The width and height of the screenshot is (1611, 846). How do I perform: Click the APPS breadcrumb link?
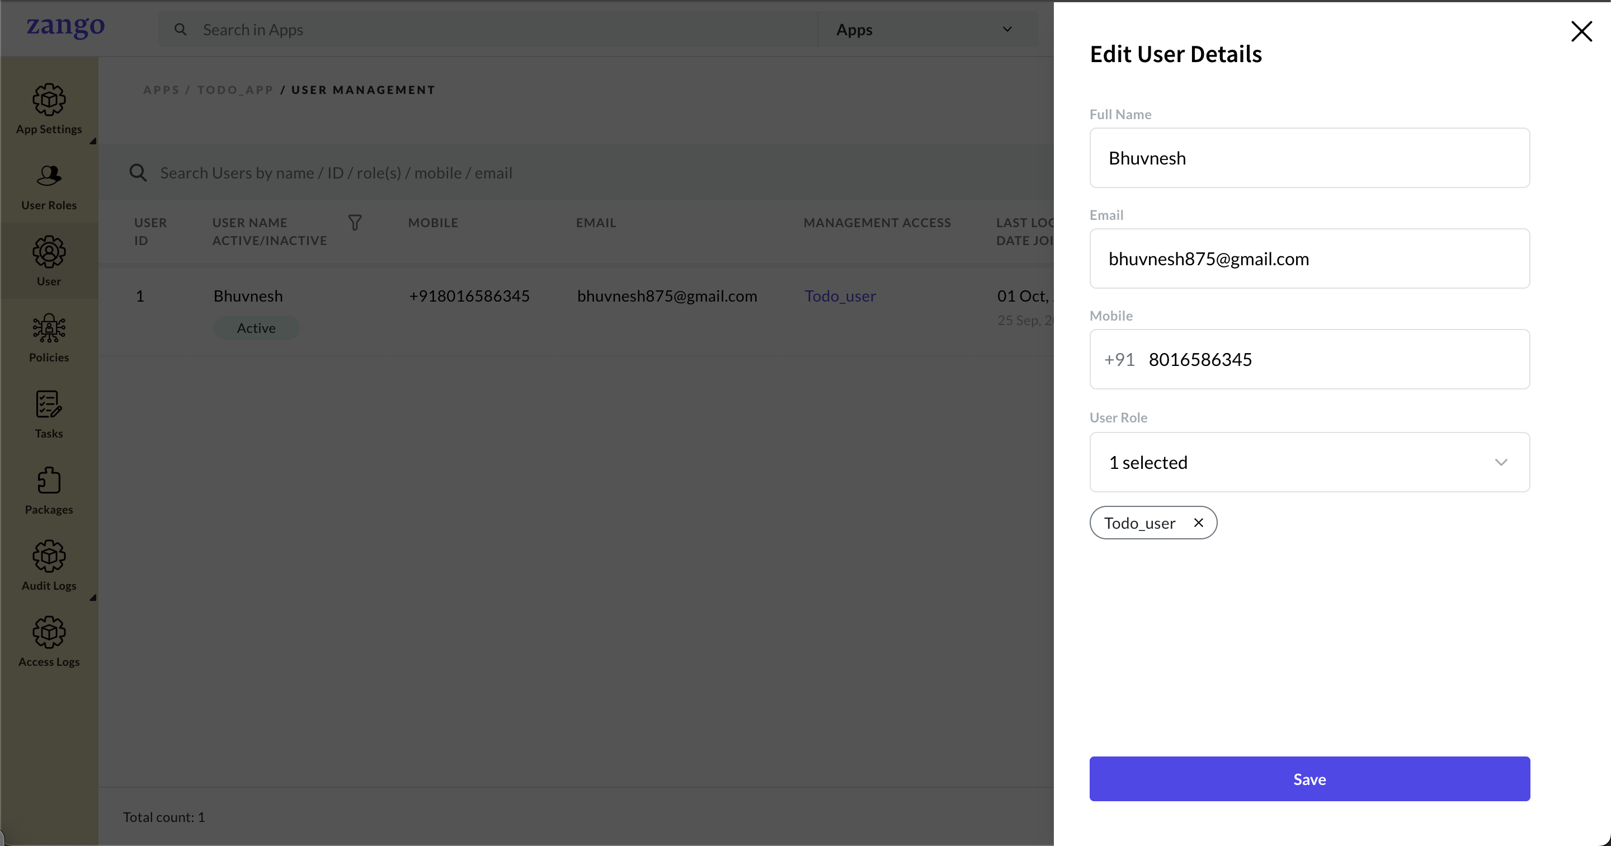tap(161, 90)
